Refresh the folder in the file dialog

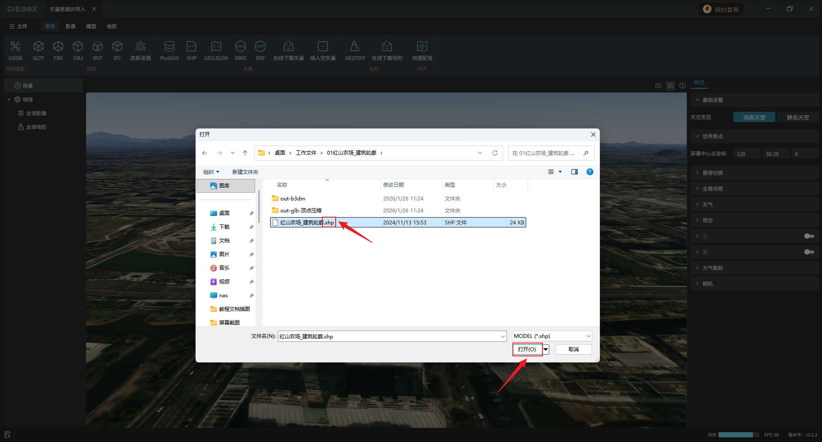(495, 153)
